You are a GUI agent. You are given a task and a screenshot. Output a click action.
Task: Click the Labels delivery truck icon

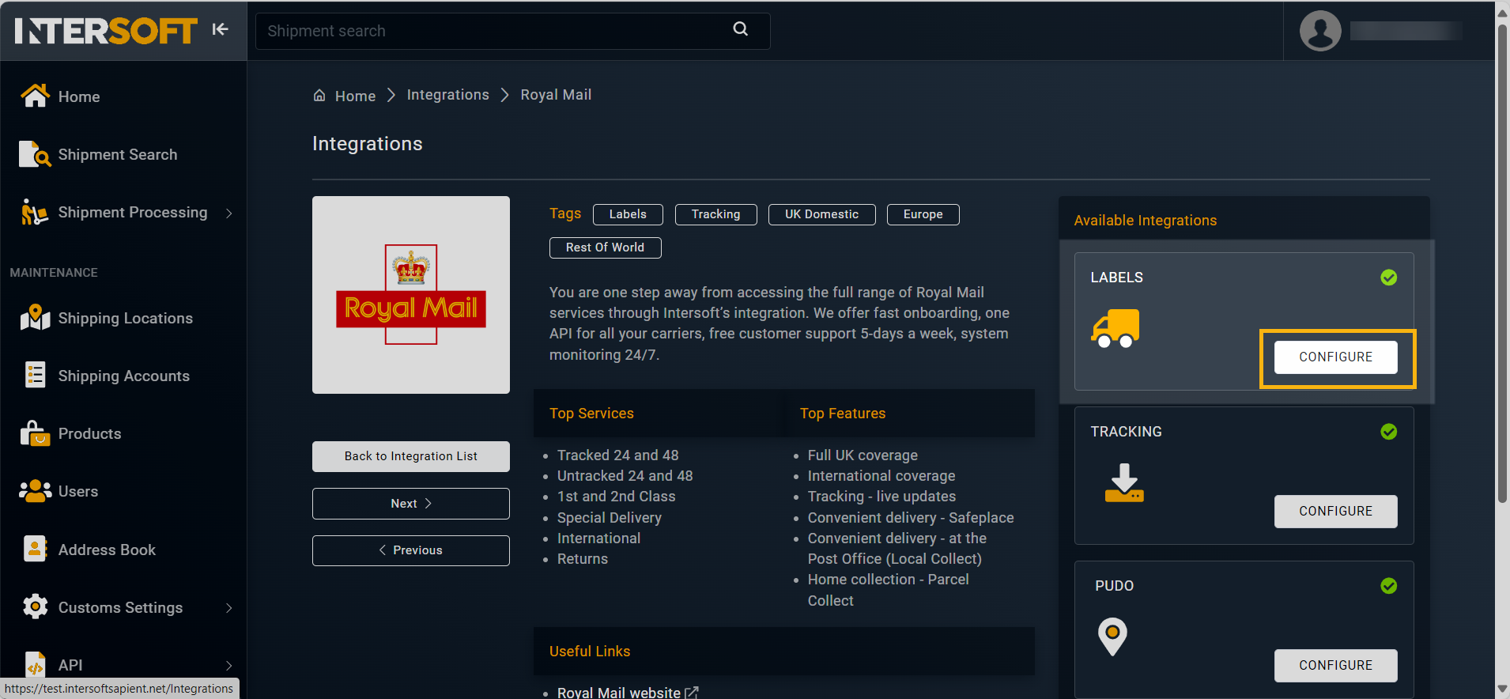tap(1116, 328)
